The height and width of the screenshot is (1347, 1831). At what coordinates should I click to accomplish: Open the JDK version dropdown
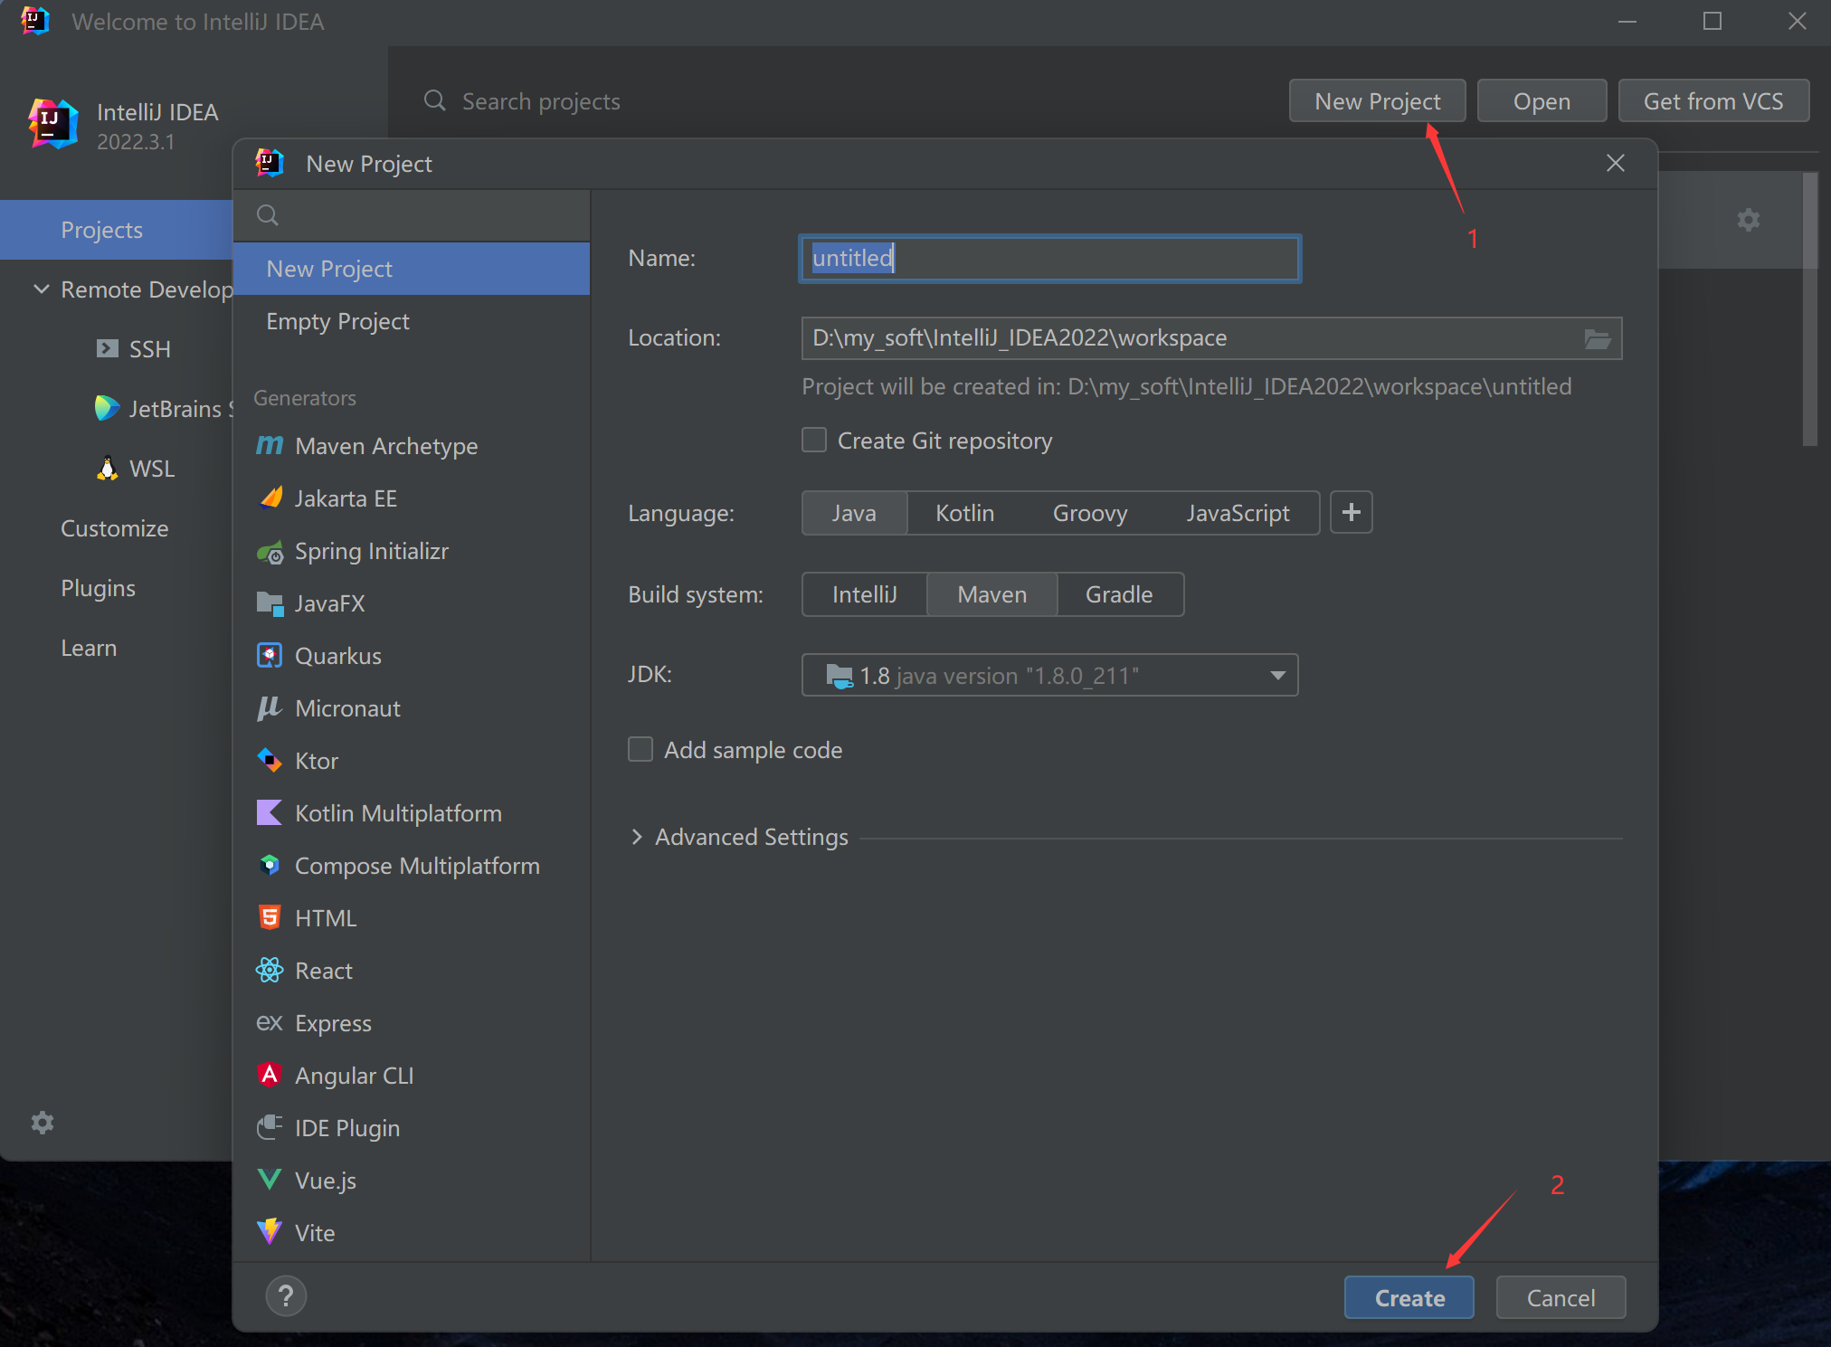coord(1277,676)
